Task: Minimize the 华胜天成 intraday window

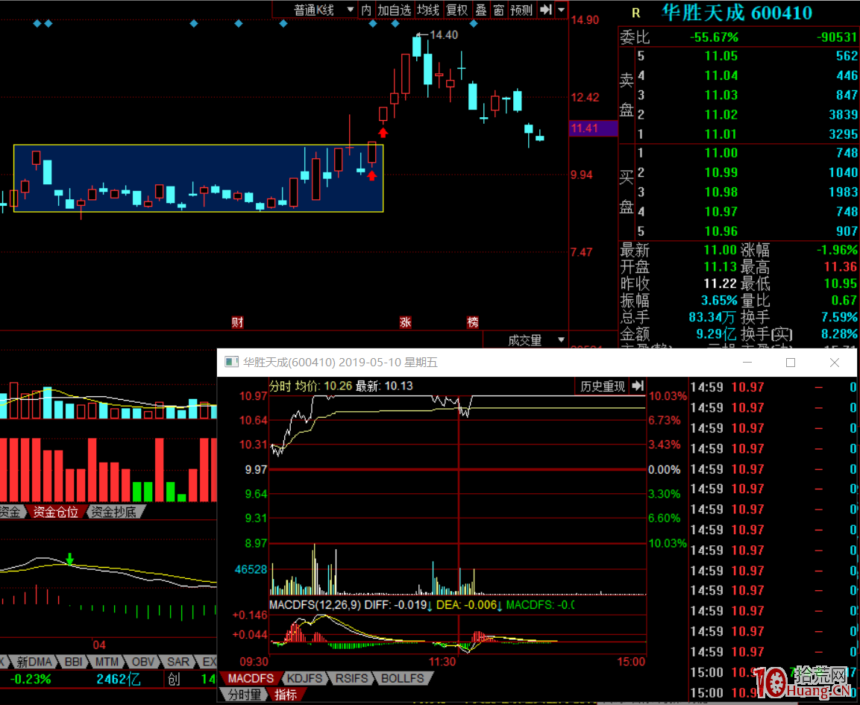Action: point(747,363)
